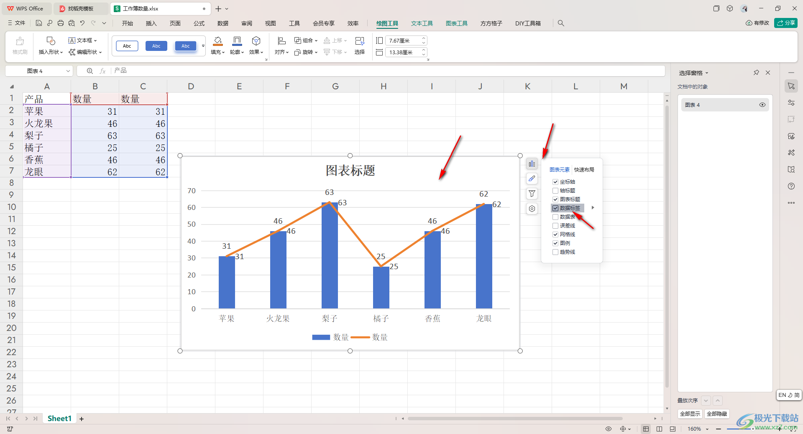Add a new sheet with plus icon
This screenshot has width=803, height=434.
pos(82,419)
